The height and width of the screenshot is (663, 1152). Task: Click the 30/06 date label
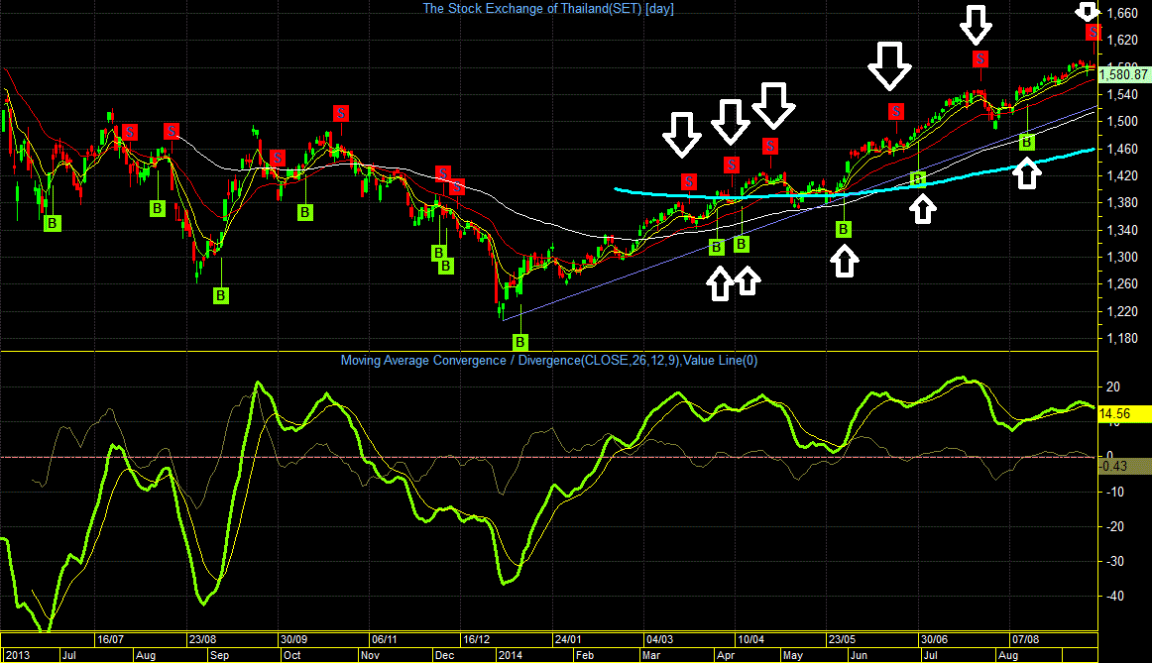coord(934,639)
